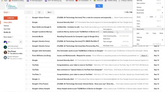The image size is (165, 92).
Task: Open the Starred folder
Action: click(x=6, y=26)
